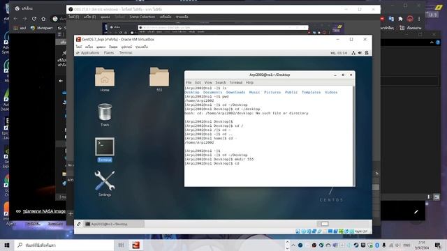This screenshot has width=447, height=251.
Task: Click the power icon in CentOS top panel
Action: pos(367,53)
